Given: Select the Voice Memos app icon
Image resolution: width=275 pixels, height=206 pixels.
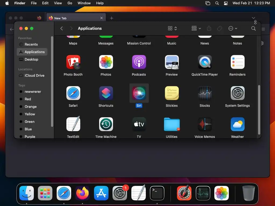Looking at the screenshot, I should (x=205, y=124).
